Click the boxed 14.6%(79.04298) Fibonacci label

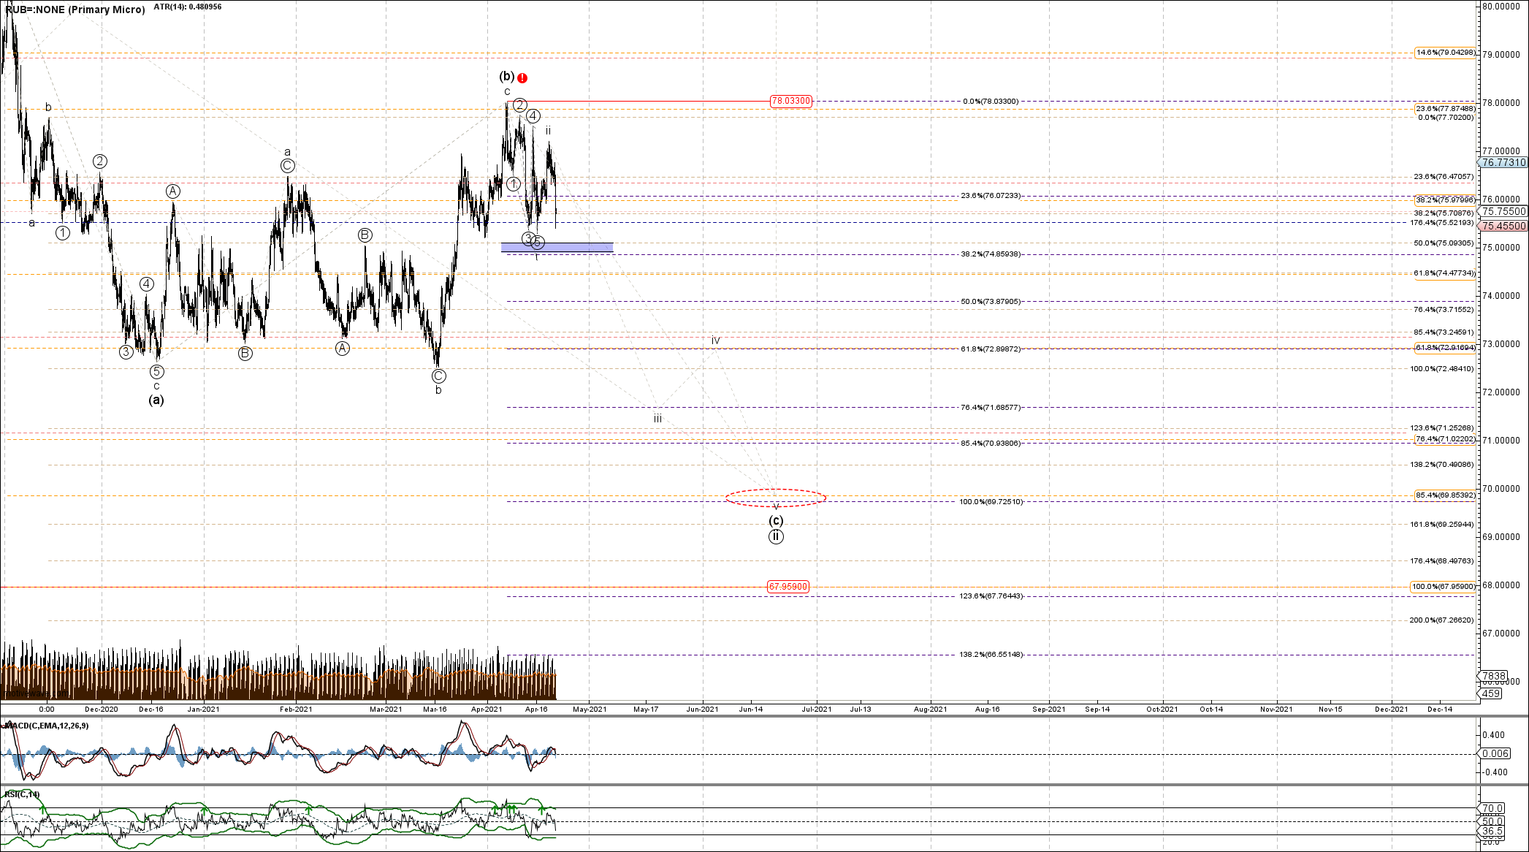(1445, 53)
